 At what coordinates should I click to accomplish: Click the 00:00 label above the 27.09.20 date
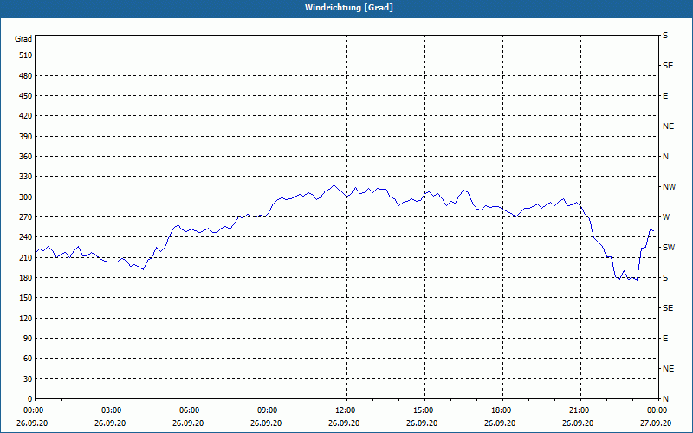658,410
